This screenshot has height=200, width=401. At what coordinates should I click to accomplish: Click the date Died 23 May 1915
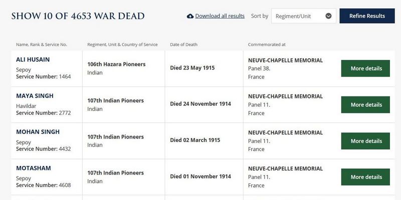pyautogui.click(x=192, y=68)
